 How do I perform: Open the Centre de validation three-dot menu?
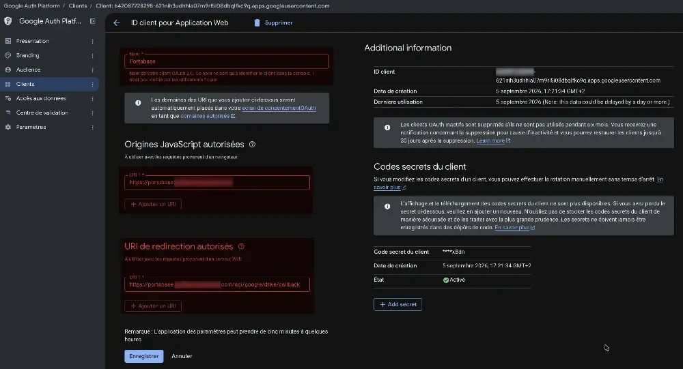click(92, 113)
